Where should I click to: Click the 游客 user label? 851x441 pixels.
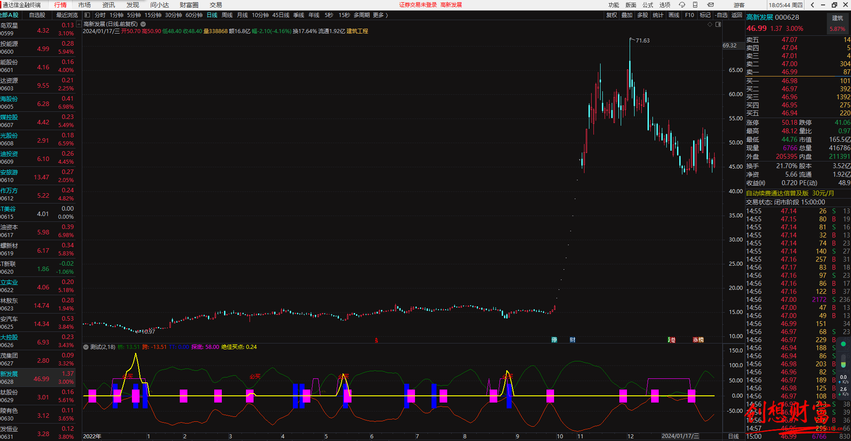tap(739, 5)
